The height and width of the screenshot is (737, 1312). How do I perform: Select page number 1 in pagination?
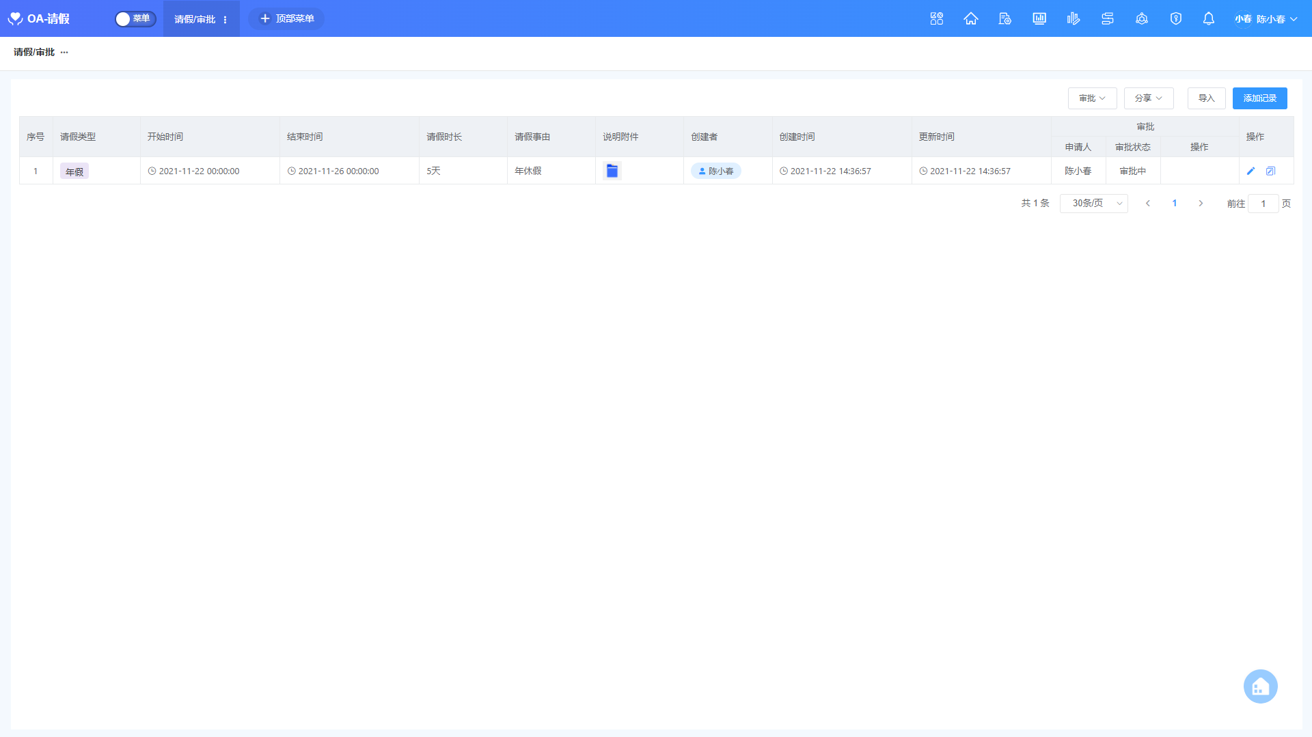pos(1175,204)
